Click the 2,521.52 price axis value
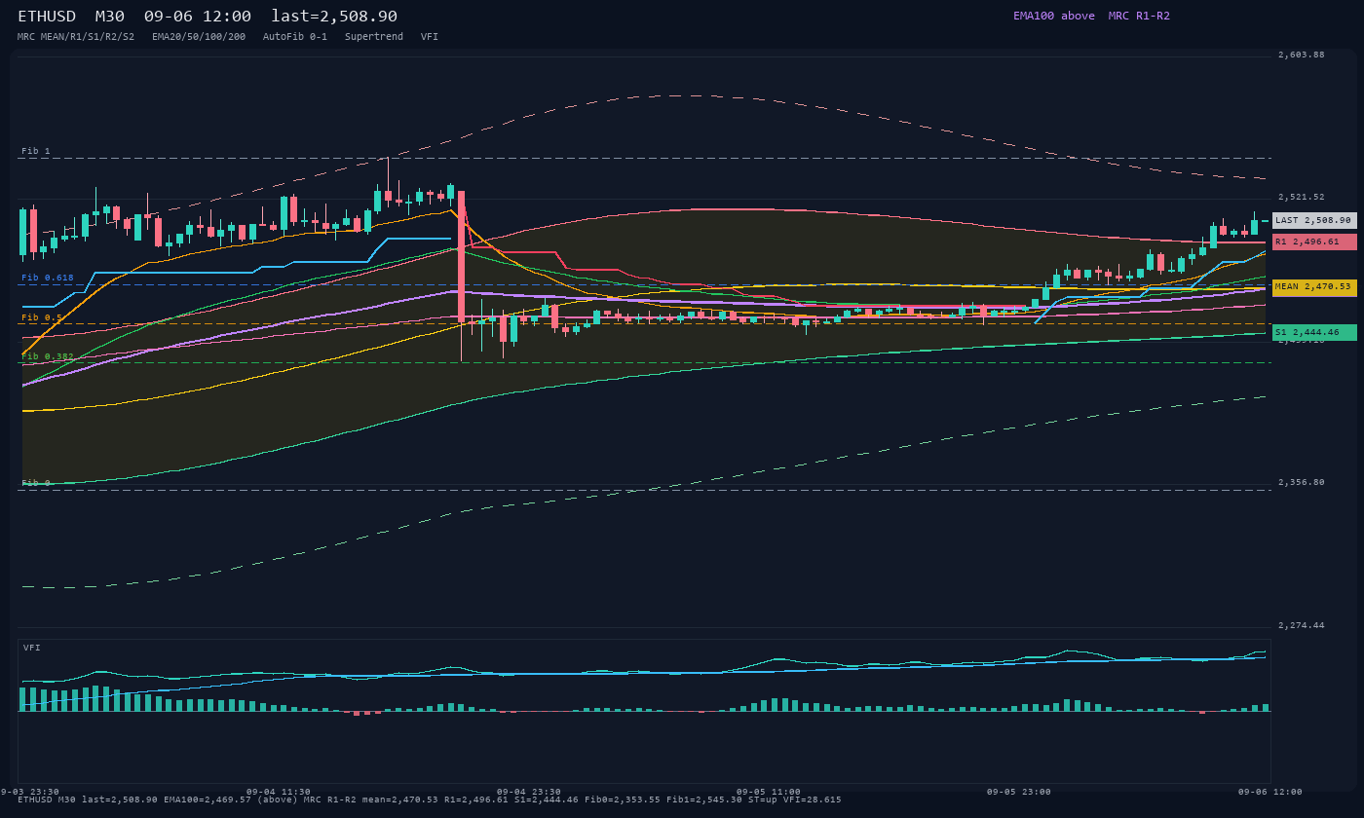Viewport: 1364px width, 818px height. click(x=1302, y=197)
